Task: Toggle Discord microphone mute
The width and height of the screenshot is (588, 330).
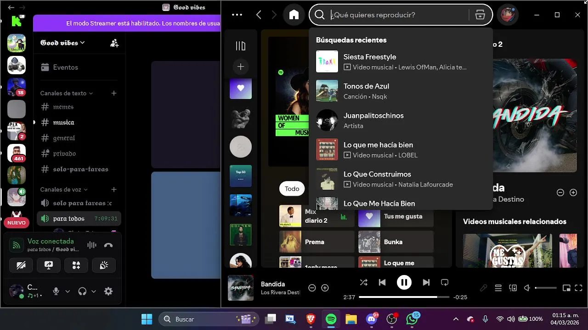Action: pos(56,291)
